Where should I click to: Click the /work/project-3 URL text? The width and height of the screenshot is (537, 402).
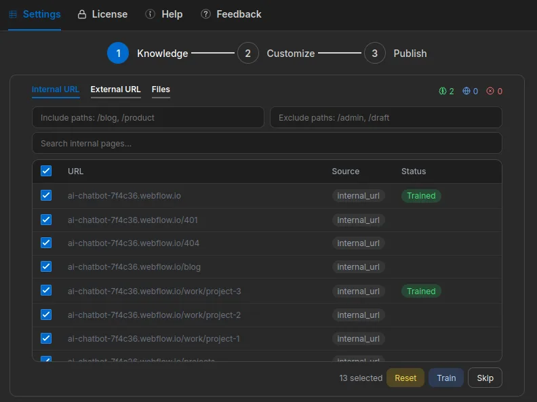click(155, 291)
